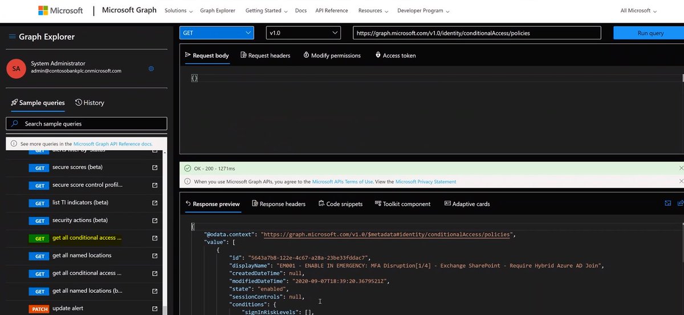This screenshot has width=684, height=315.
Task: Open docs link icon for get all named locations
Action: pos(154,256)
